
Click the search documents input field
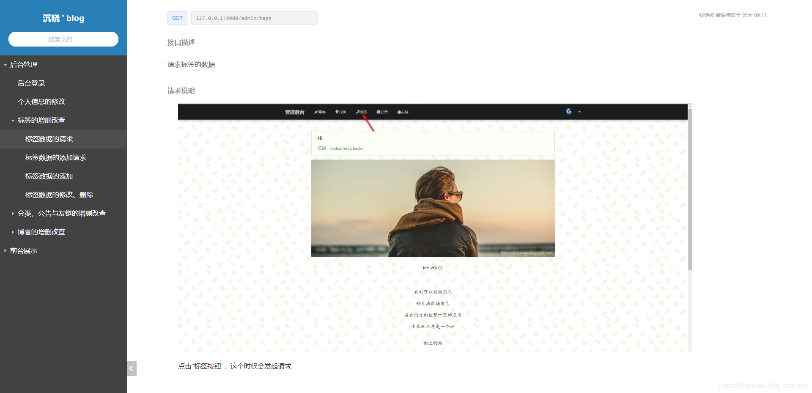tap(63, 39)
